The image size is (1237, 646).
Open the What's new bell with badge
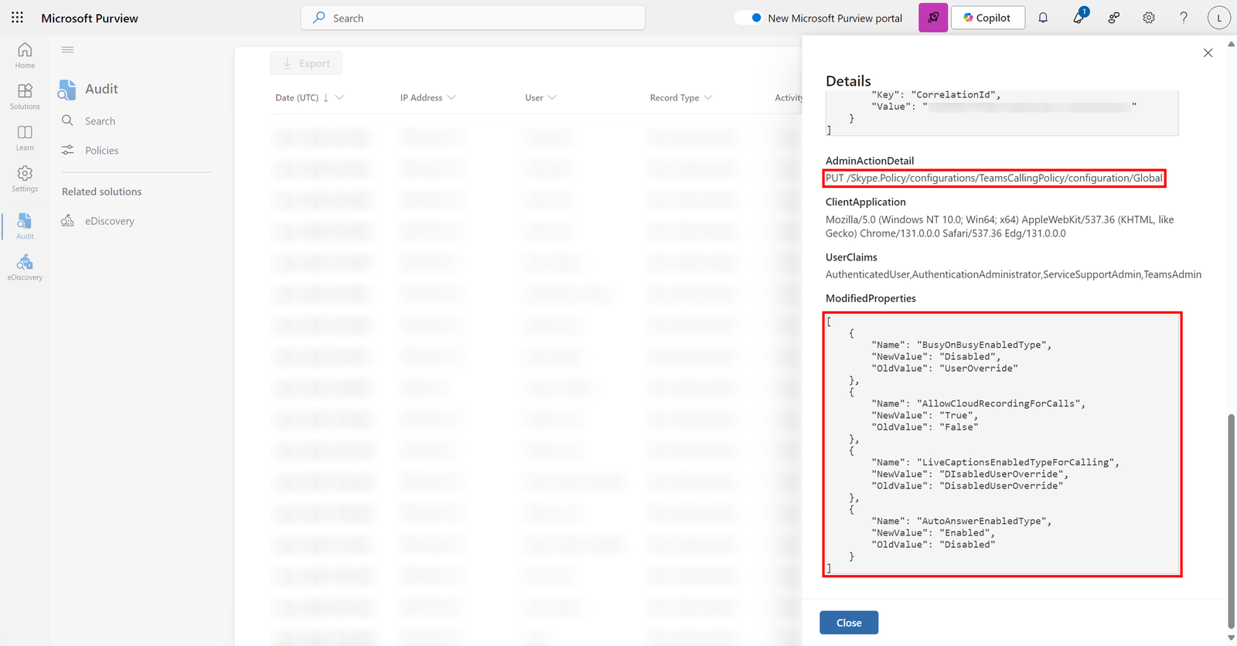(x=1079, y=17)
